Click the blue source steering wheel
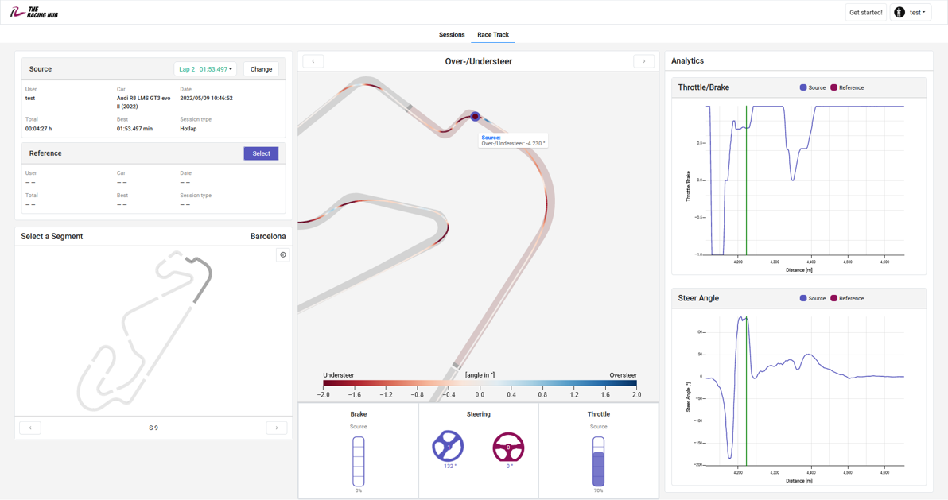The height and width of the screenshot is (500, 948). [448, 446]
